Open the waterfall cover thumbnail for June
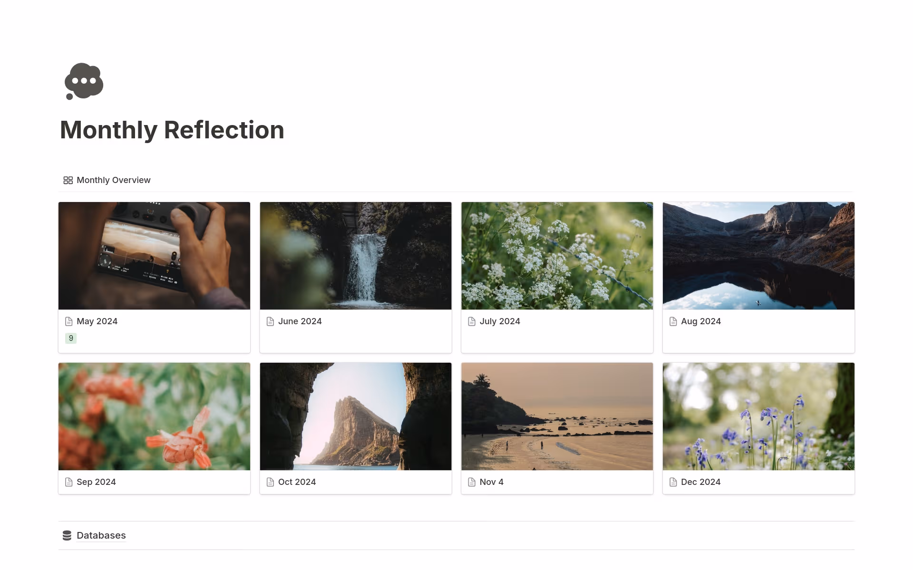Image resolution: width=913 pixels, height=570 pixels. 356,256
